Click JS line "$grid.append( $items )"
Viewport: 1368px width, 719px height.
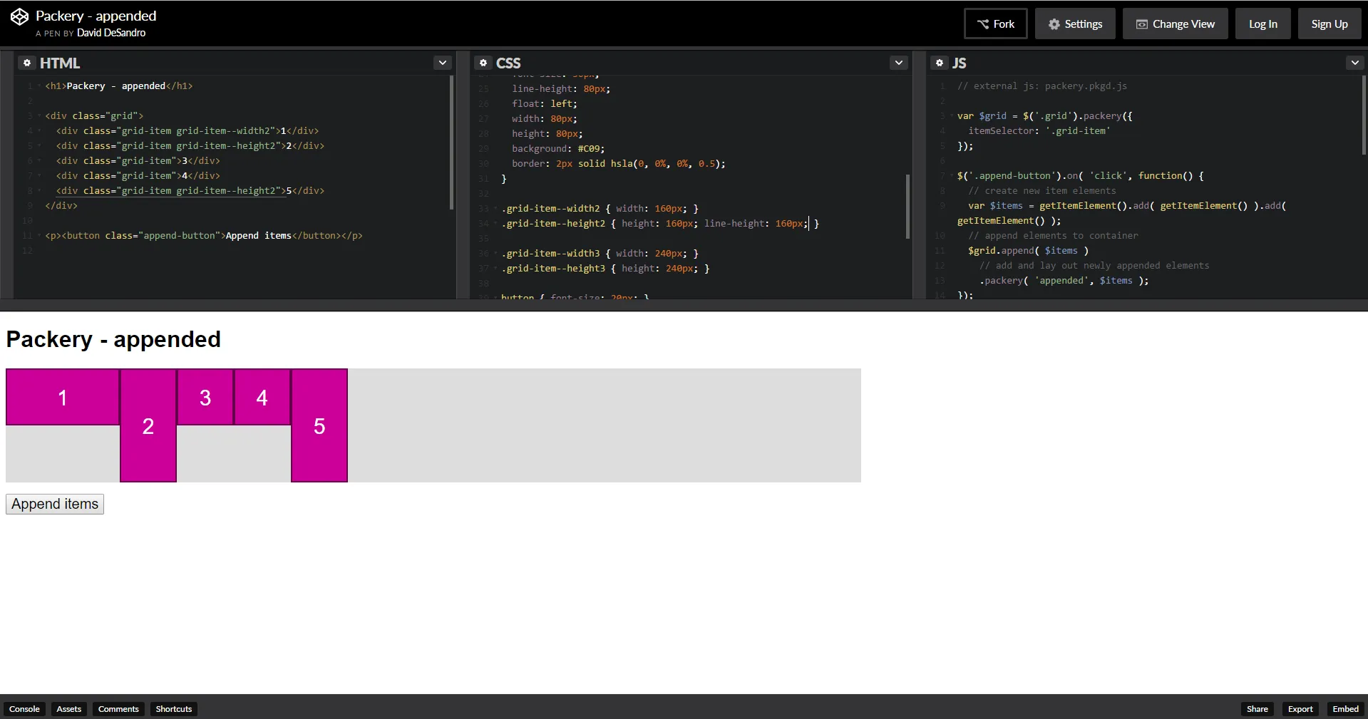pyautogui.click(x=1029, y=251)
